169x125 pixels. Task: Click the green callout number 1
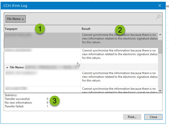tap(40, 29)
